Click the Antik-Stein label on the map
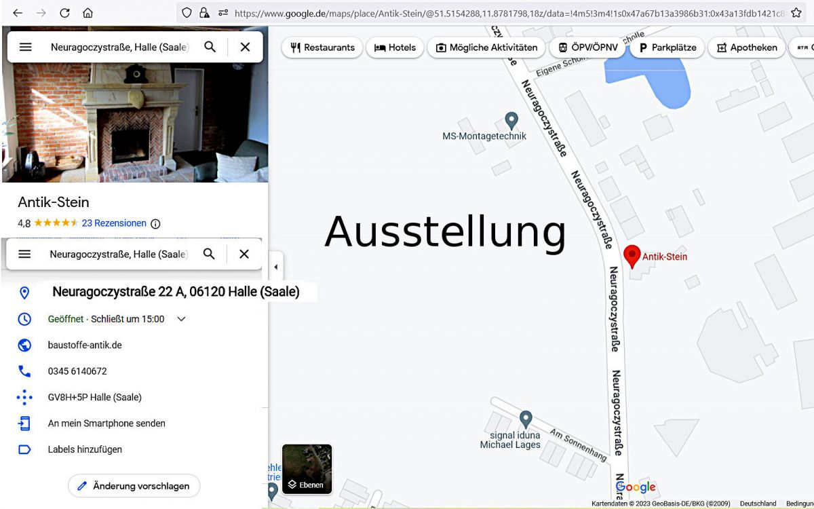Viewport: 814px width, 509px height. click(x=665, y=257)
